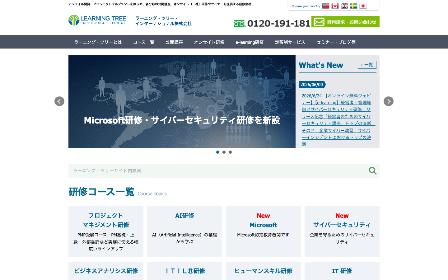Image resolution: width=448 pixels, height=280 pixels.
Task: Select the first carousel dot
Action: click(x=218, y=152)
